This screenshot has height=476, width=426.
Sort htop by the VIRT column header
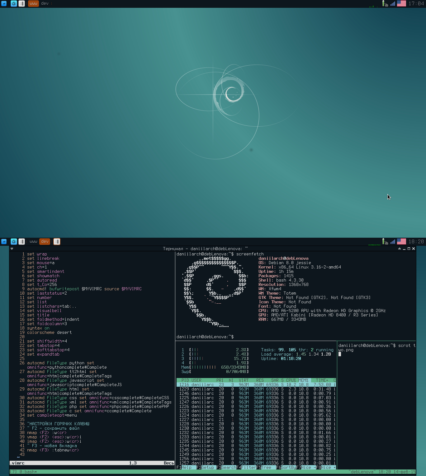click(x=244, y=380)
